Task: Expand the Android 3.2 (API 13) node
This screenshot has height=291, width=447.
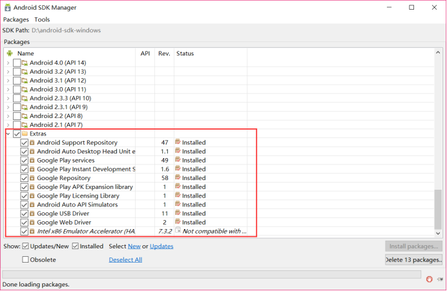Action: coord(8,72)
